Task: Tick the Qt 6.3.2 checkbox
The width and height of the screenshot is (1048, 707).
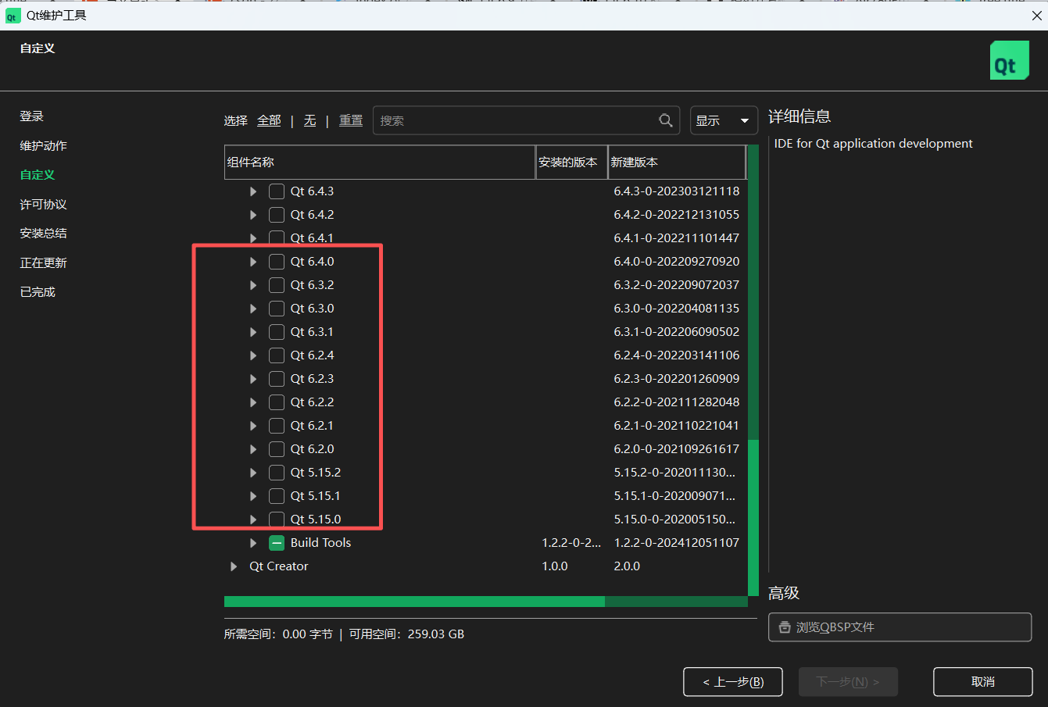Action: pos(277,285)
